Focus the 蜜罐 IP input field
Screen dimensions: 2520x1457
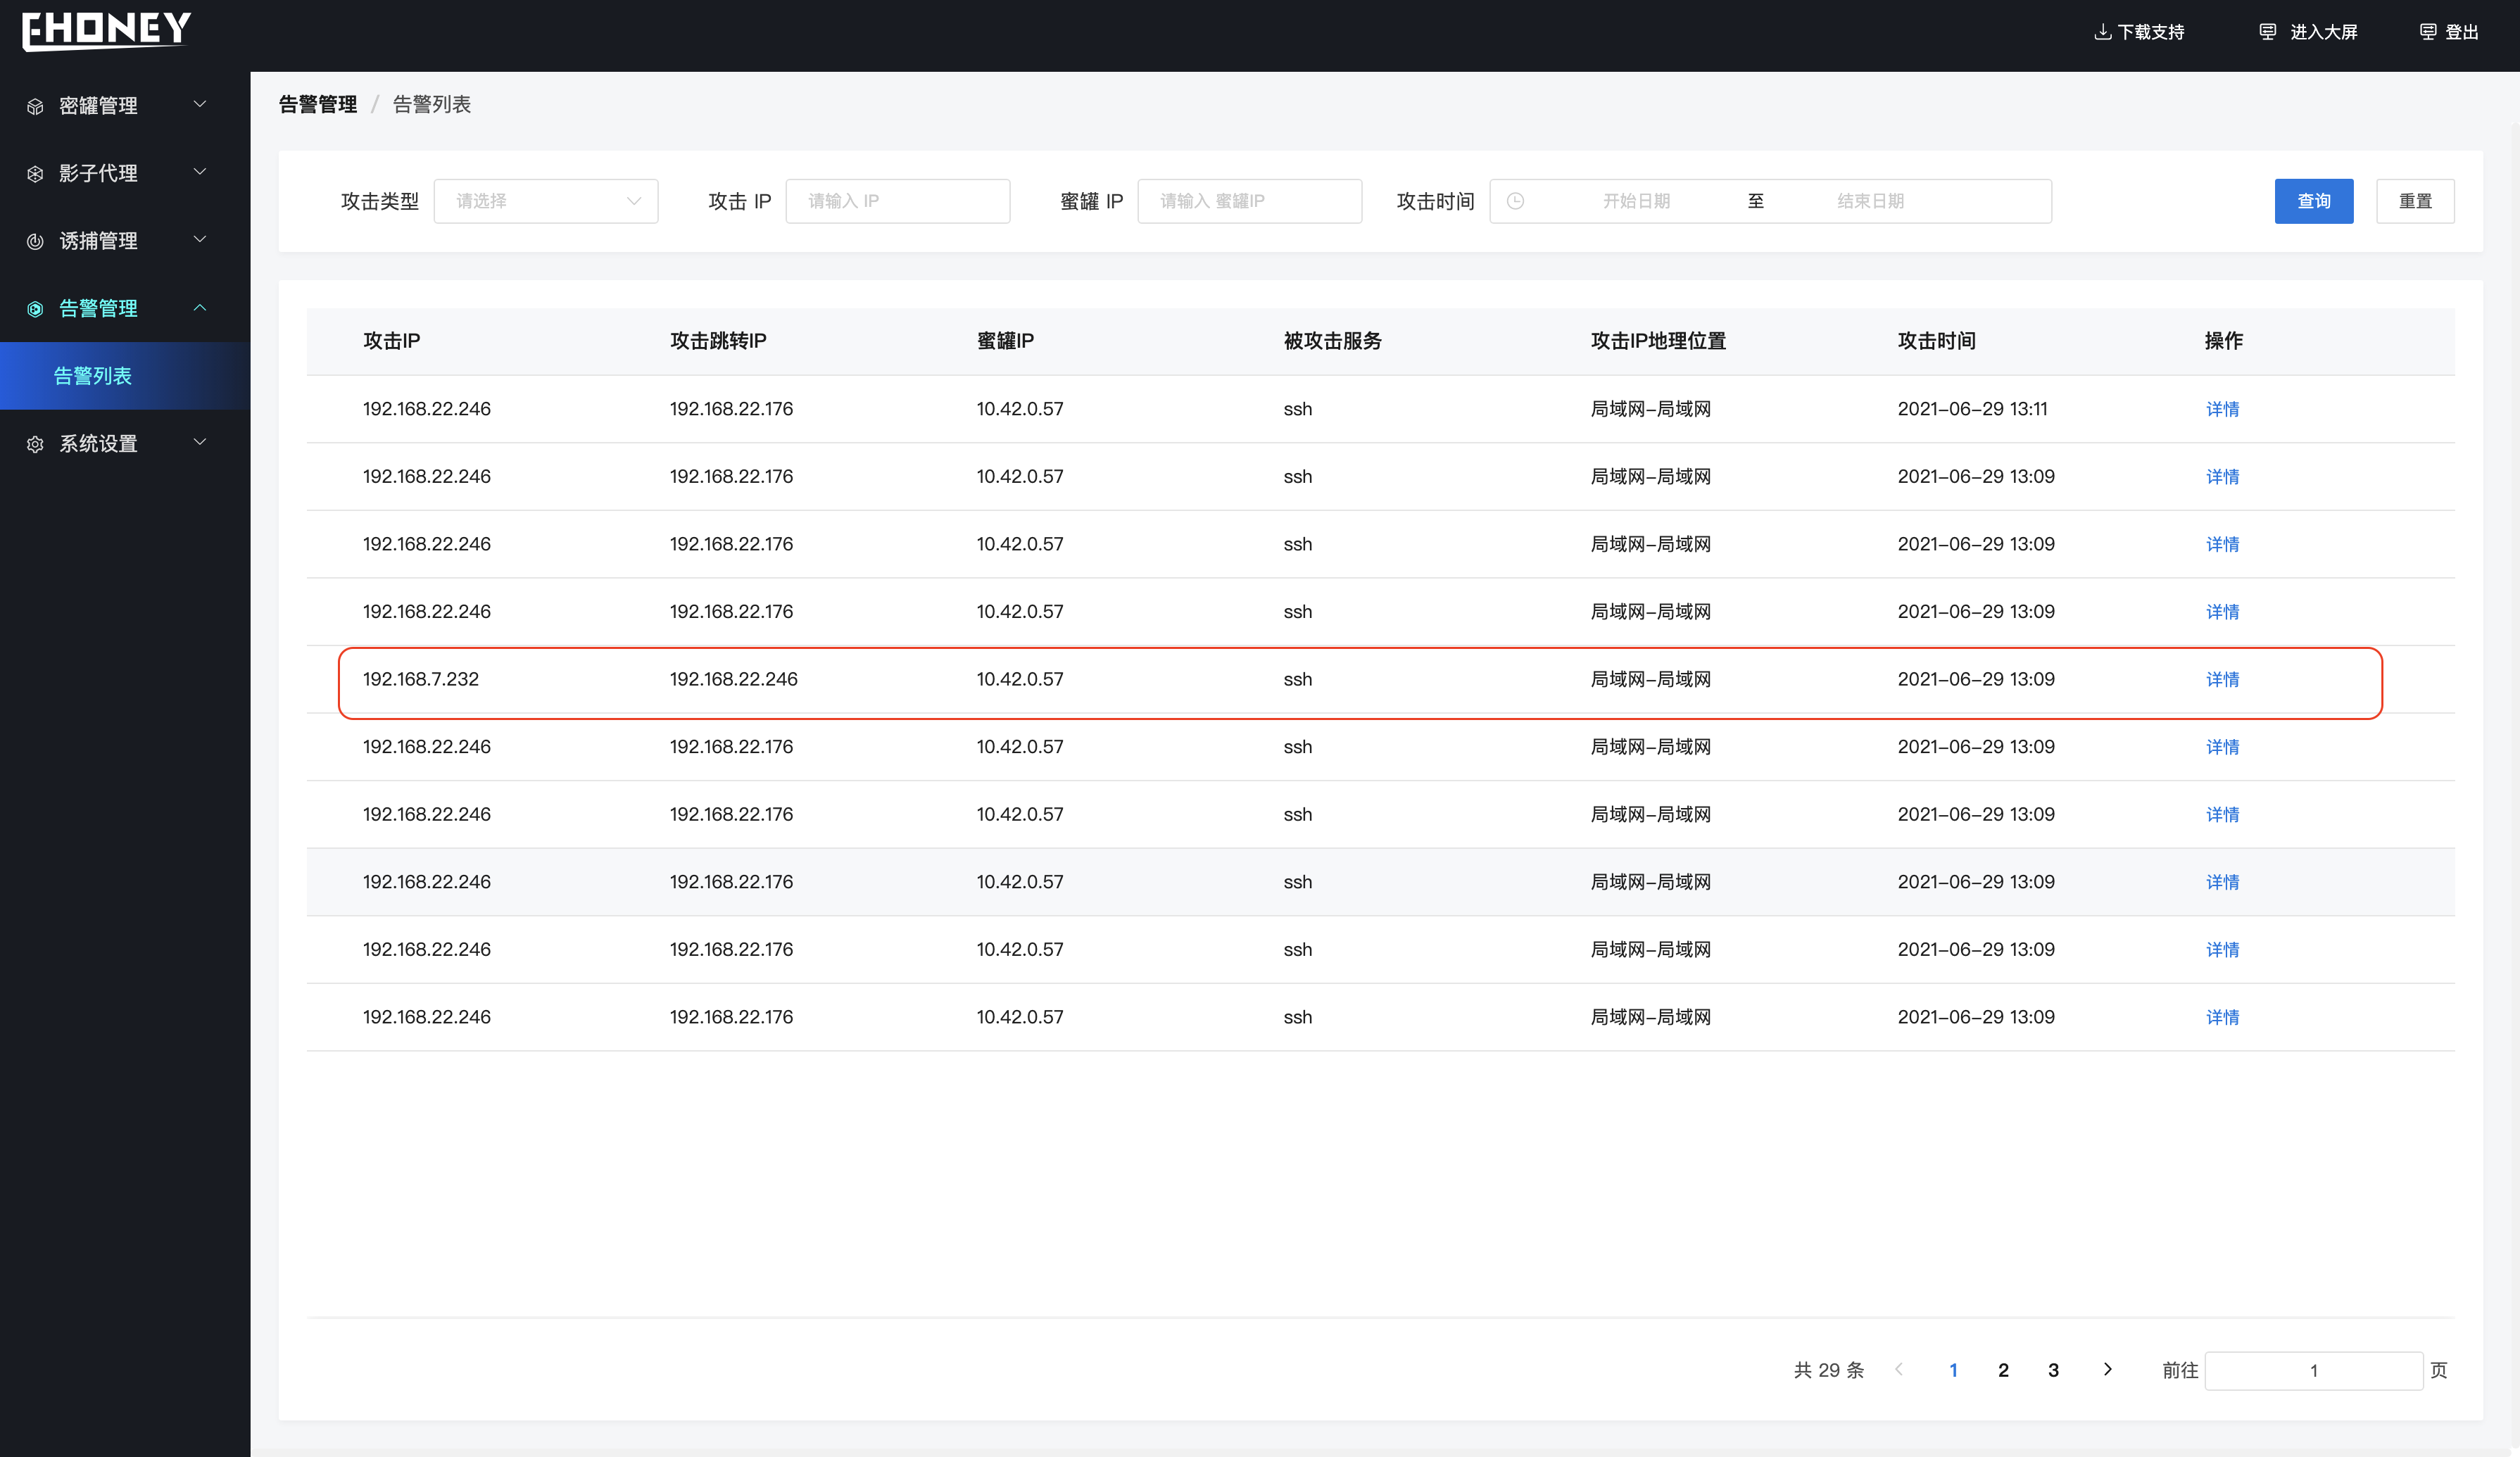[x=1250, y=201]
